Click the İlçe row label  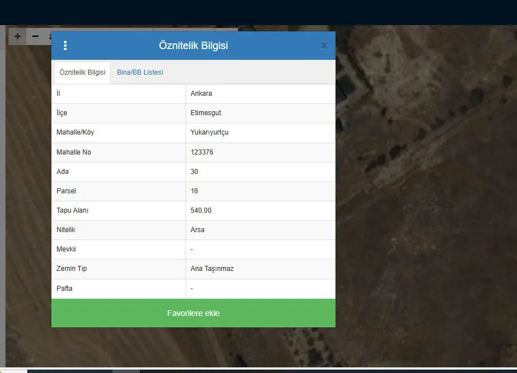click(62, 113)
